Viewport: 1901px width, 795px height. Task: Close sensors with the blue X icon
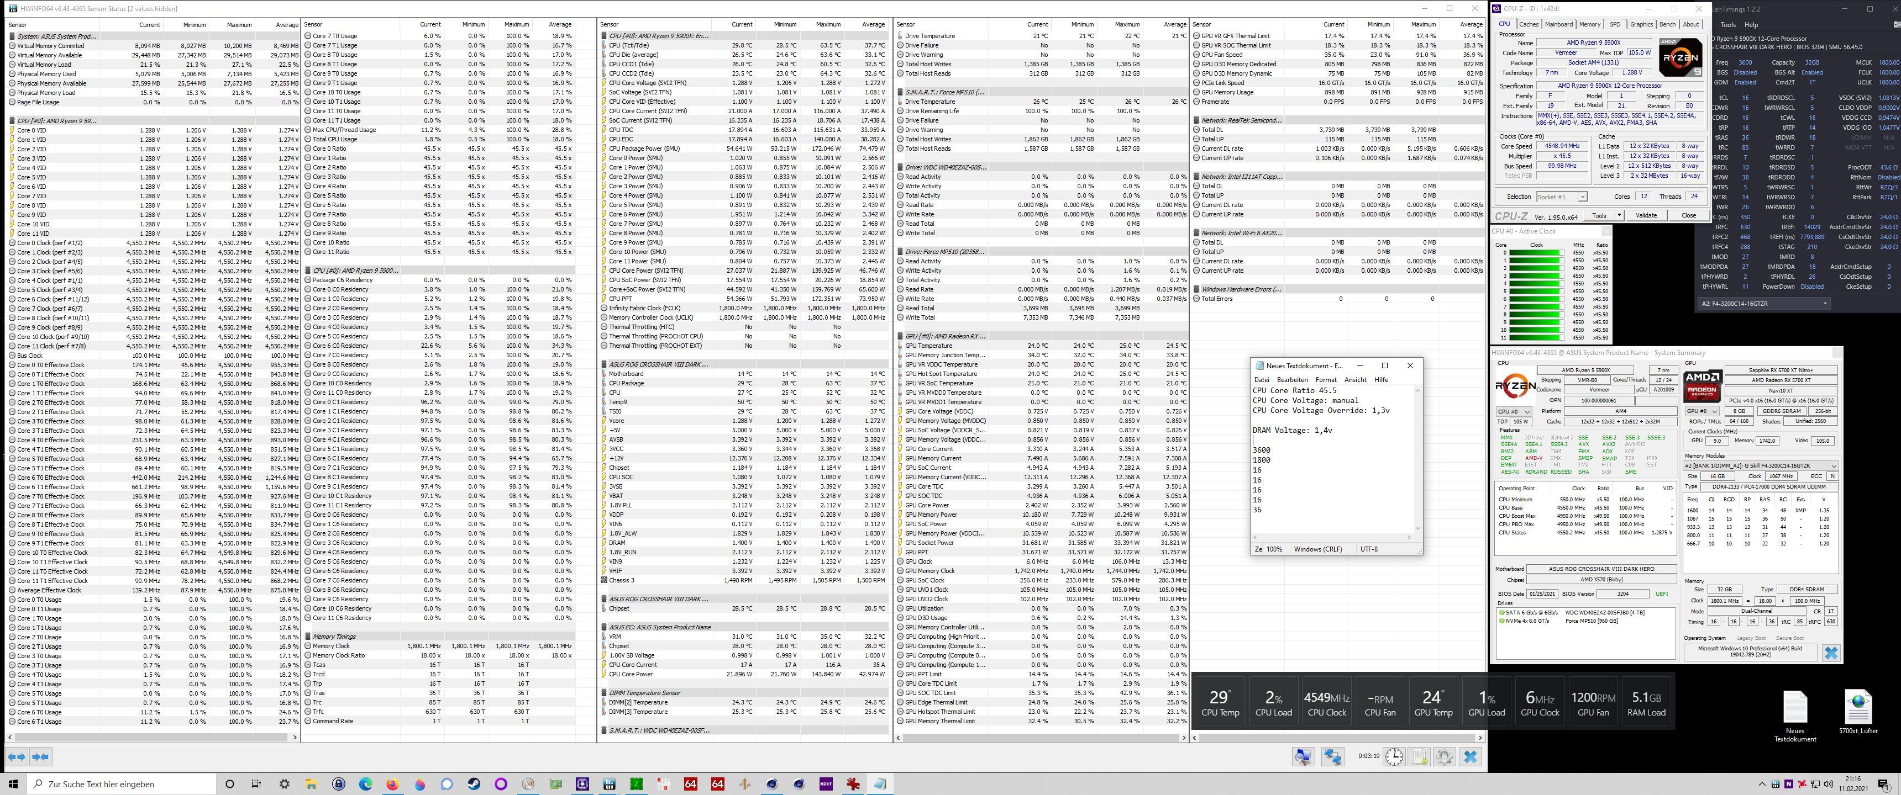(x=1470, y=757)
